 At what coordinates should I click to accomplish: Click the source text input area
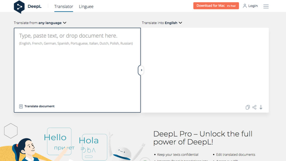(77, 70)
